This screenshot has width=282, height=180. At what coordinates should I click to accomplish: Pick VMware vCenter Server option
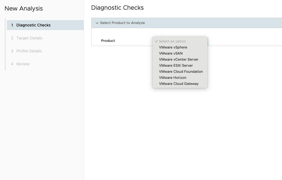click(x=180, y=60)
